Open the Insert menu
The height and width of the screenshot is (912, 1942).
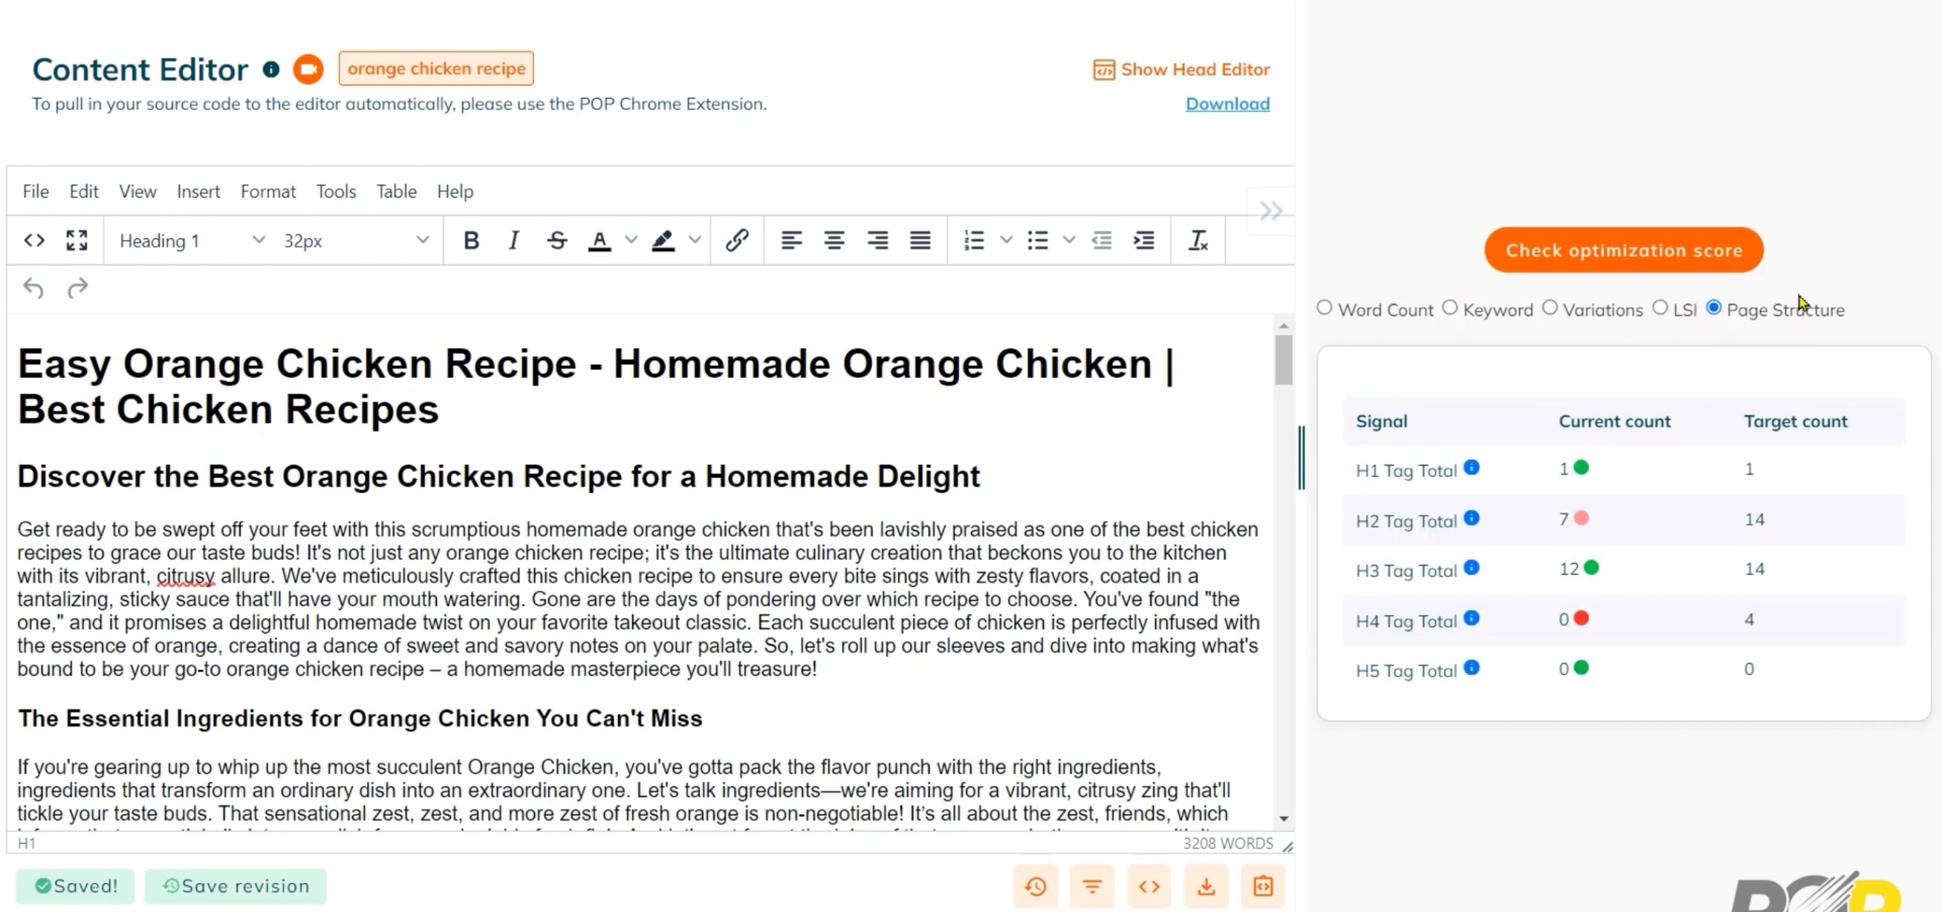pos(198,192)
